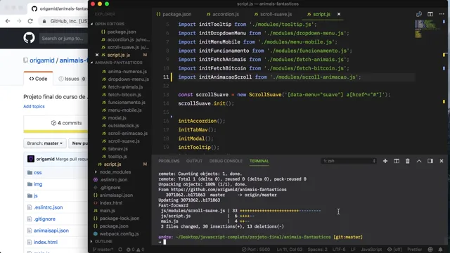Open scroll-animacao.js in the explorer
The image size is (450, 253).
128,133
